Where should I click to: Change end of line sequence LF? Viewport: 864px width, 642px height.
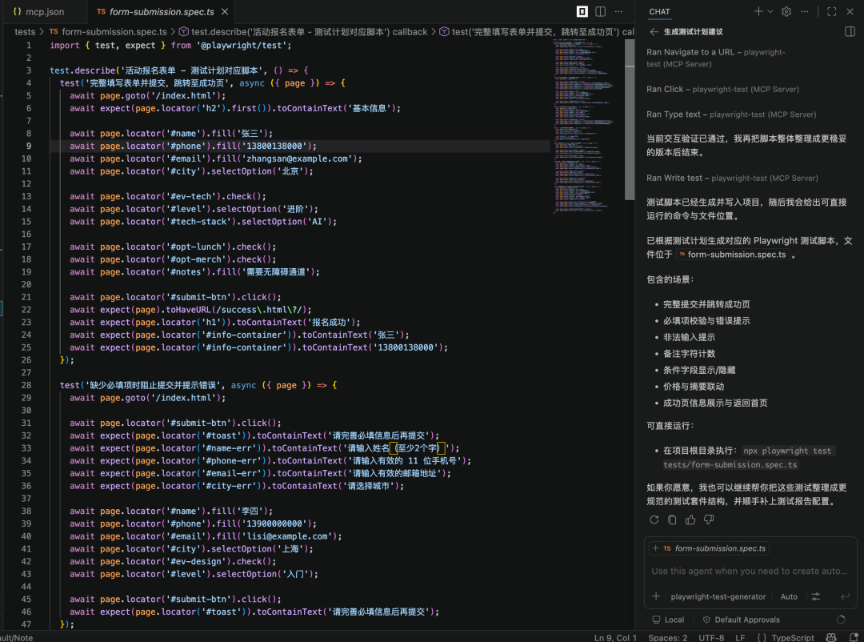pyautogui.click(x=740, y=637)
